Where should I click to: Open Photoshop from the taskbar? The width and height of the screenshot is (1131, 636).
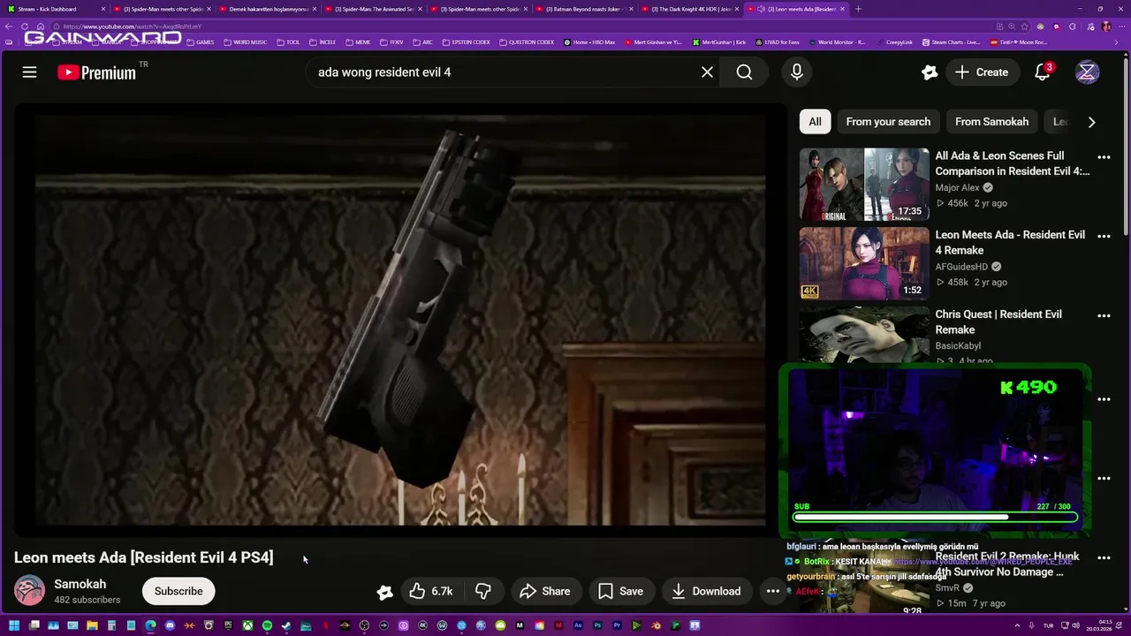pyautogui.click(x=597, y=626)
